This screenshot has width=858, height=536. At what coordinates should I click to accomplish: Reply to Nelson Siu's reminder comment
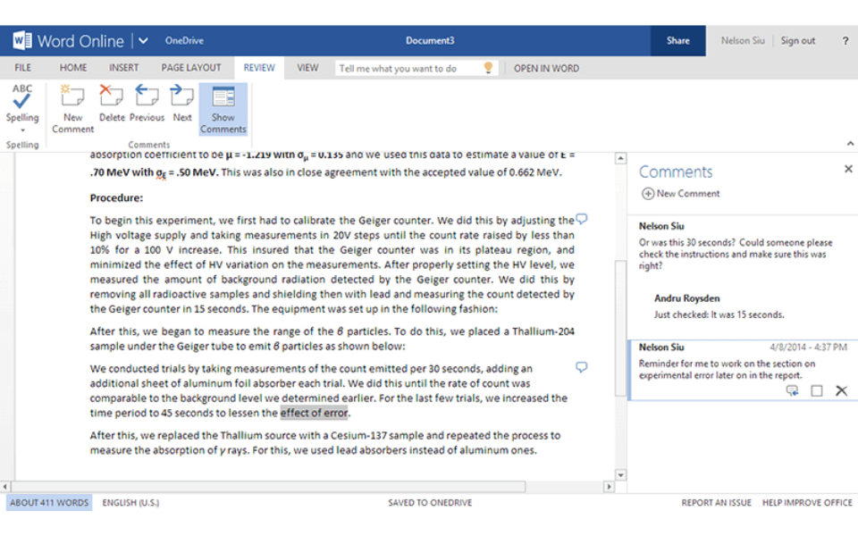[792, 390]
